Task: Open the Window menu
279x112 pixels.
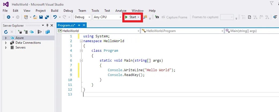Action: [x=138, y=11]
